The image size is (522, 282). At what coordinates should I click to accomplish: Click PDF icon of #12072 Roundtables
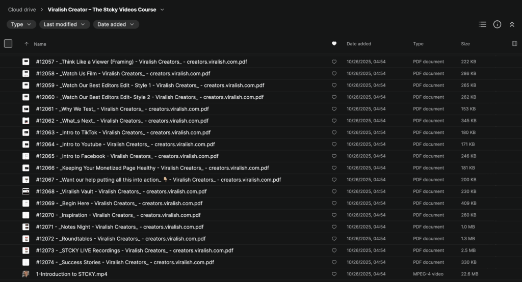pos(25,239)
